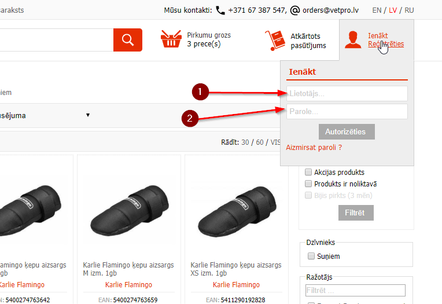The width and height of the screenshot is (442, 304).
Task: Focus the Lietotājs username field
Action: pyautogui.click(x=347, y=94)
